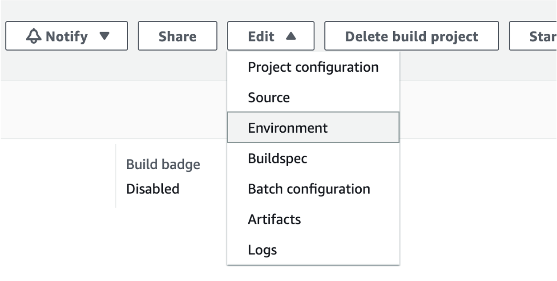This screenshot has width=557, height=281.
Task: Select Logs in the Edit menu
Action: [x=262, y=250]
